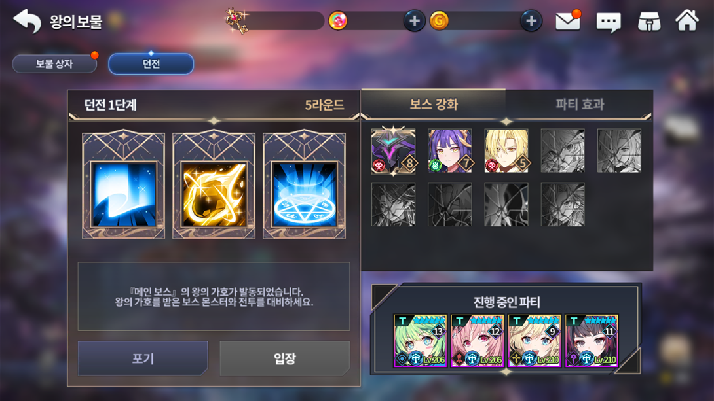Return to home via house icon
Image resolution: width=714 pixels, height=401 pixels.
point(687,20)
